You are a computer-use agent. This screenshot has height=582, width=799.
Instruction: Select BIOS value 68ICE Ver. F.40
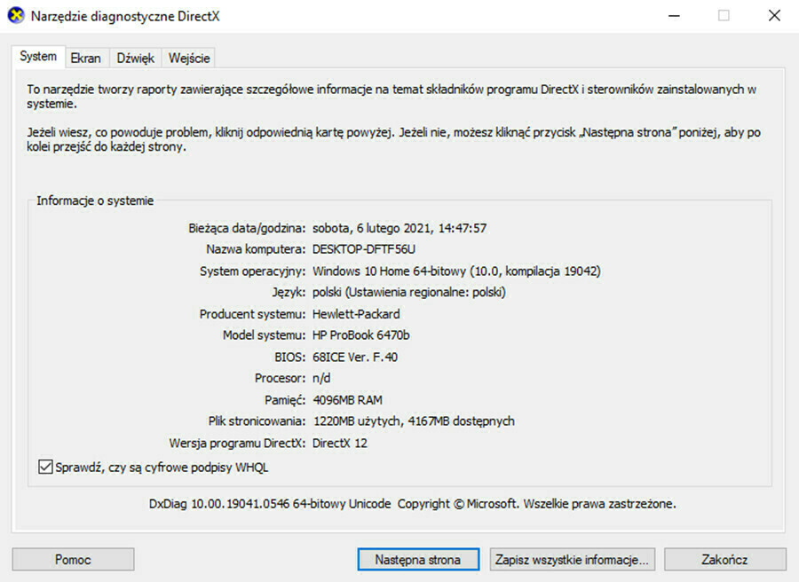coord(355,357)
